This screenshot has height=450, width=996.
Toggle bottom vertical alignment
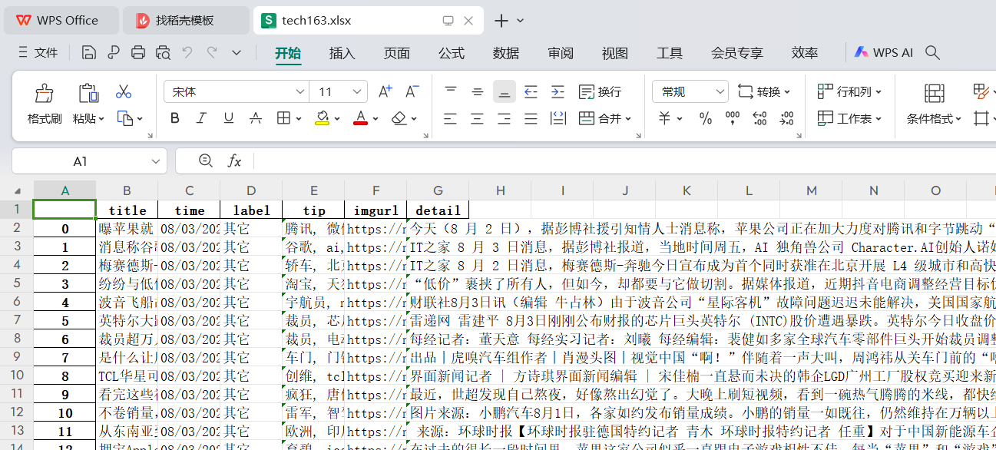coord(505,92)
